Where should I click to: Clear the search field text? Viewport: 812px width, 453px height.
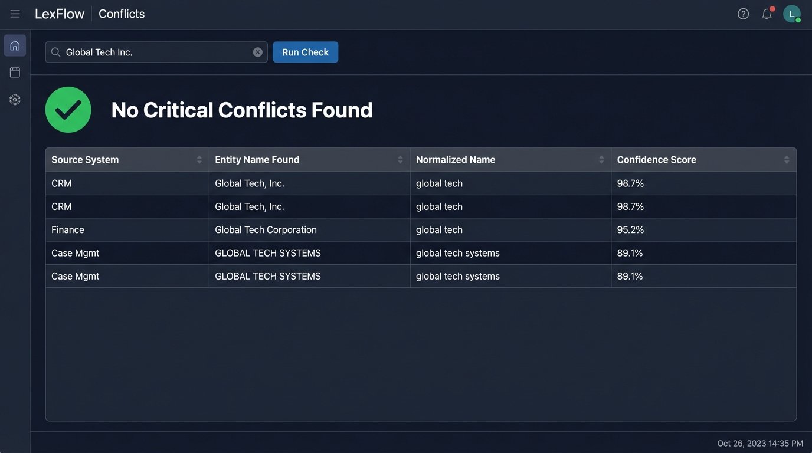258,52
